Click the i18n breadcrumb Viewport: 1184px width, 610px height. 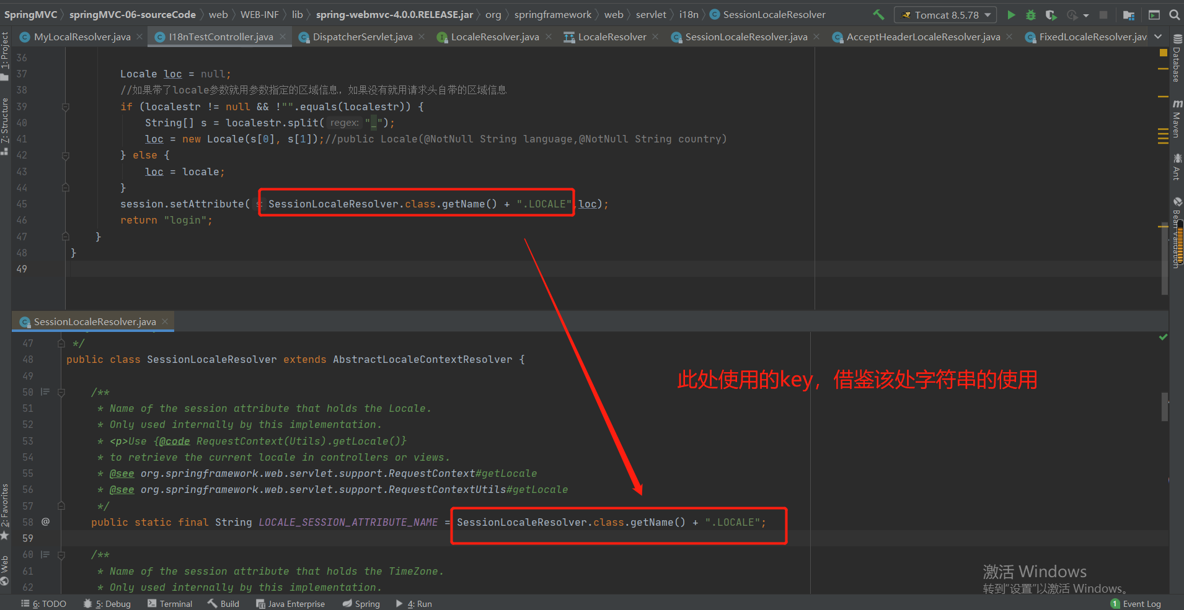688,14
